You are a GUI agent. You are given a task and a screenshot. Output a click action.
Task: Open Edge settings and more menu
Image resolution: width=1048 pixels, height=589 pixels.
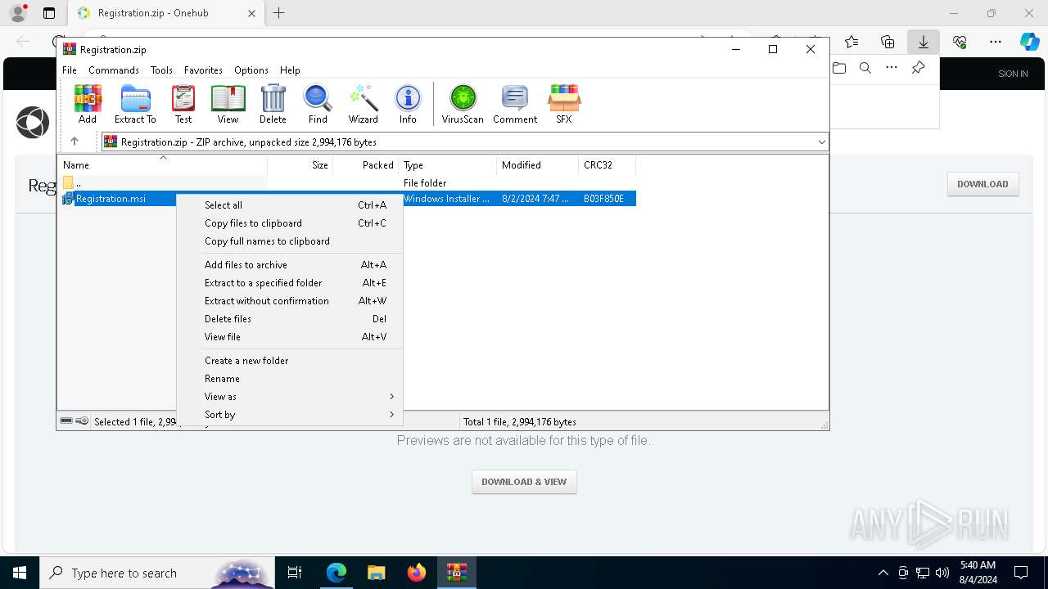pyautogui.click(x=996, y=42)
